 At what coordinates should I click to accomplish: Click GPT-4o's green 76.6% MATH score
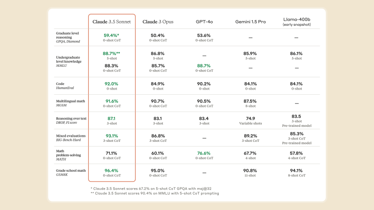tap(204, 154)
